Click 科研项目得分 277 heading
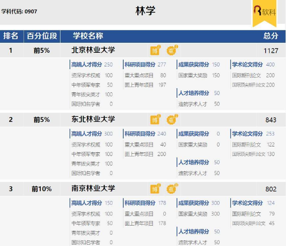Screen dimensions: 286x246 pyautogui.click(x=146, y=65)
